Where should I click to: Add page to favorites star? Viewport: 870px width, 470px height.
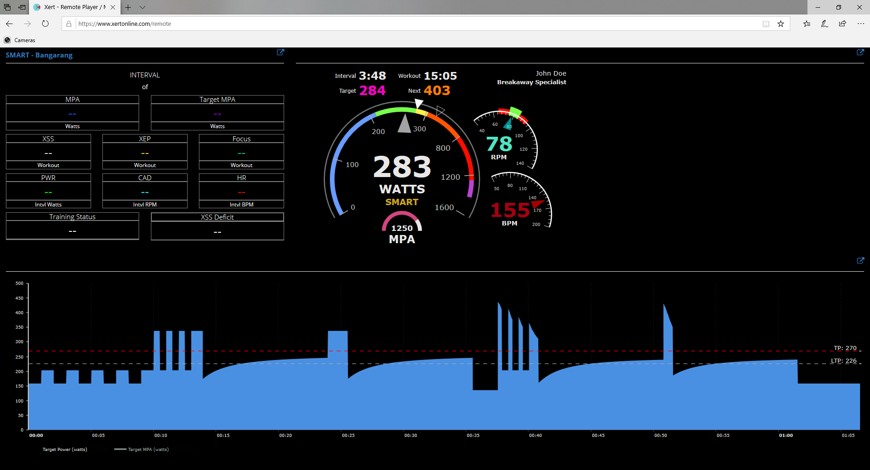coord(781,24)
